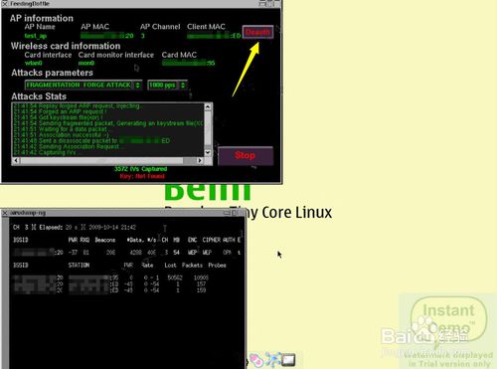This screenshot has width=497, height=369.
Task: Open the 1000 pps rate dropdown
Action: click(x=167, y=86)
